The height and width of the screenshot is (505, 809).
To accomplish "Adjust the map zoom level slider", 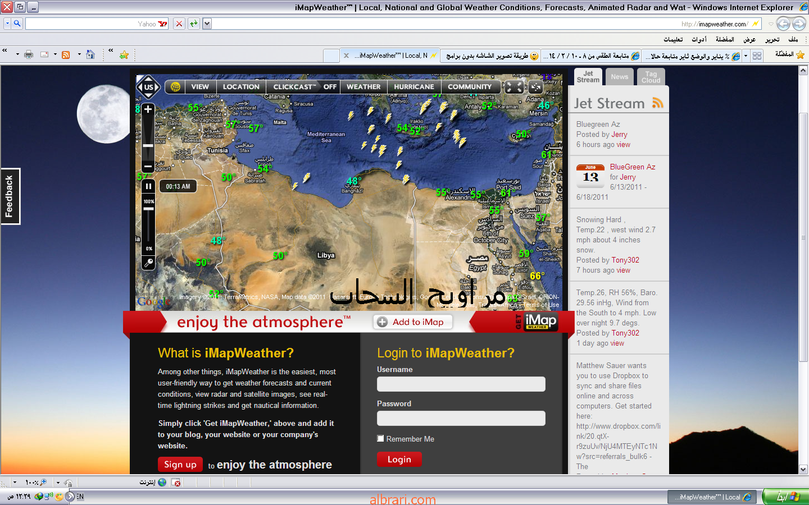I will (148, 145).
